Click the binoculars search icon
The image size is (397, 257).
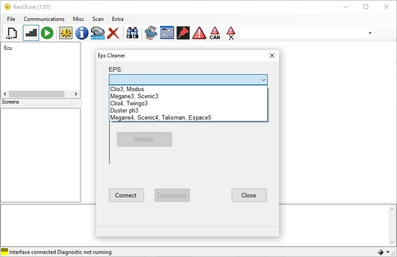coord(132,33)
